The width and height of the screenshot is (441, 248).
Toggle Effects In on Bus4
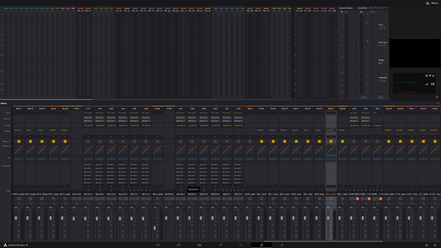(54, 142)
